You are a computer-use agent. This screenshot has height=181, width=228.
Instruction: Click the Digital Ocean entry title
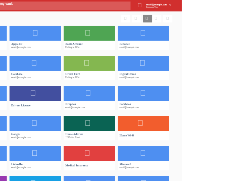click(128, 74)
